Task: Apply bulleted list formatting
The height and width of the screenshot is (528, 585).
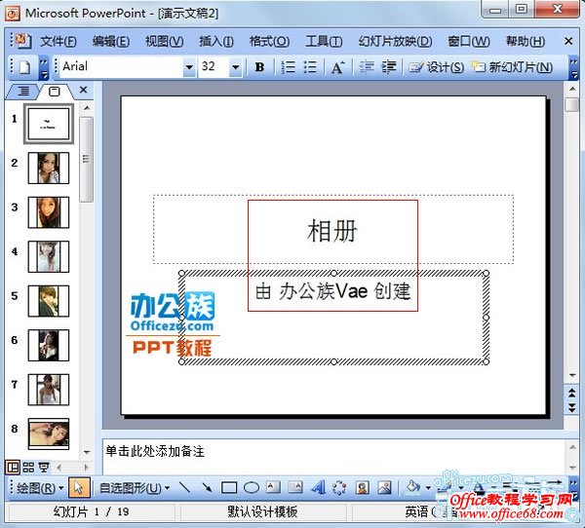Action: click(x=310, y=67)
